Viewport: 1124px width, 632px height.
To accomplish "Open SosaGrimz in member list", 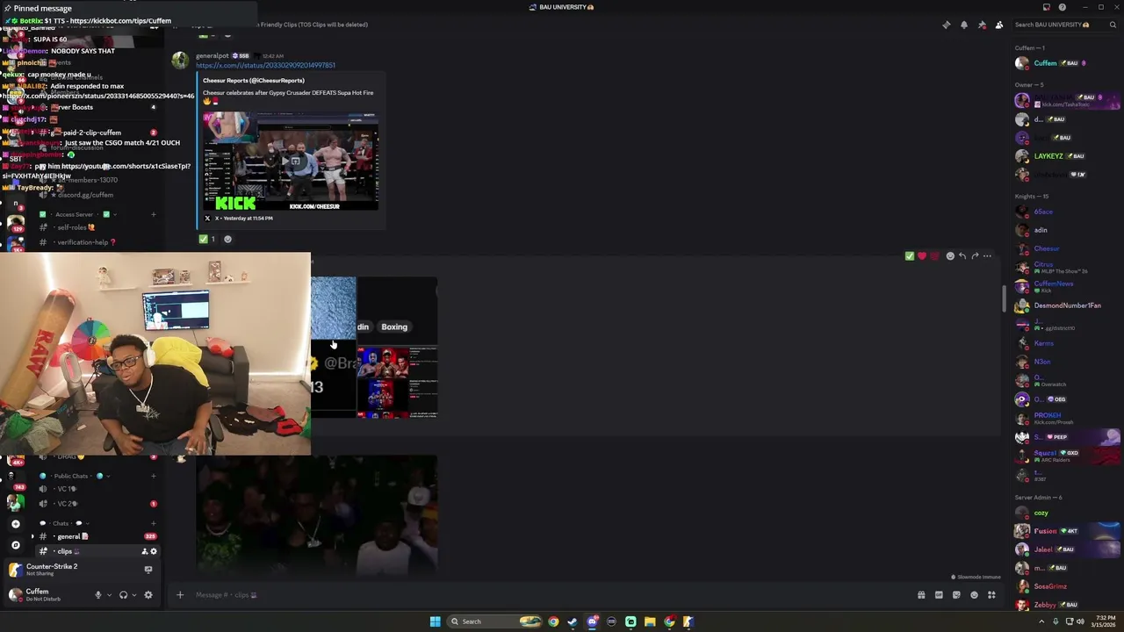I will pos(1050,586).
